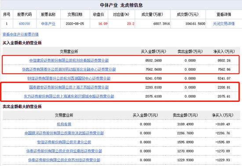The width and height of the screenshot is (242, 166).
Task: Open 安信证券天津分公司 link
Action: [64, 142]
